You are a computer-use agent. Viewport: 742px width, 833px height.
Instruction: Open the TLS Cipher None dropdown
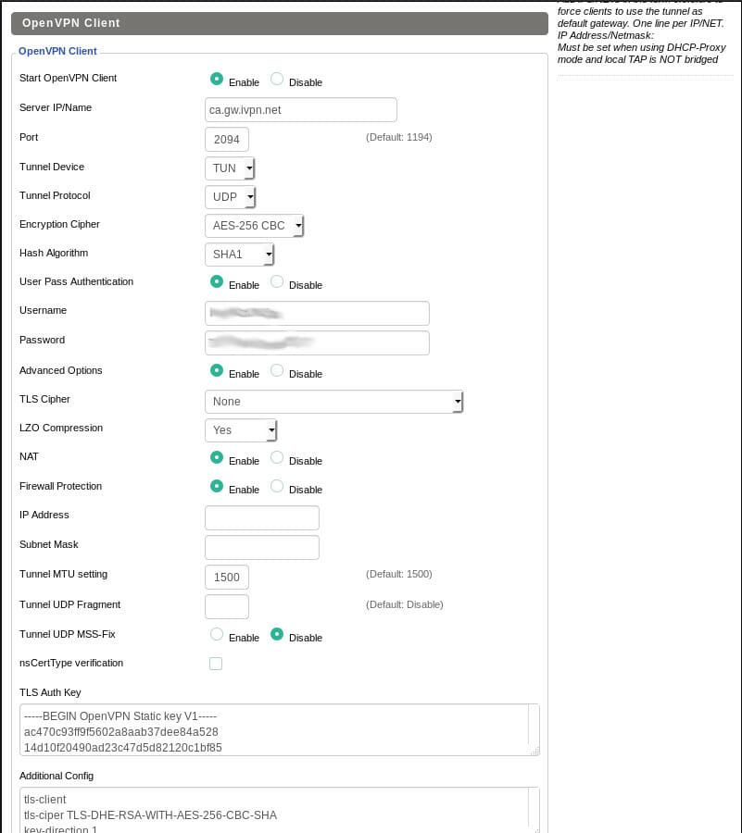333,402
